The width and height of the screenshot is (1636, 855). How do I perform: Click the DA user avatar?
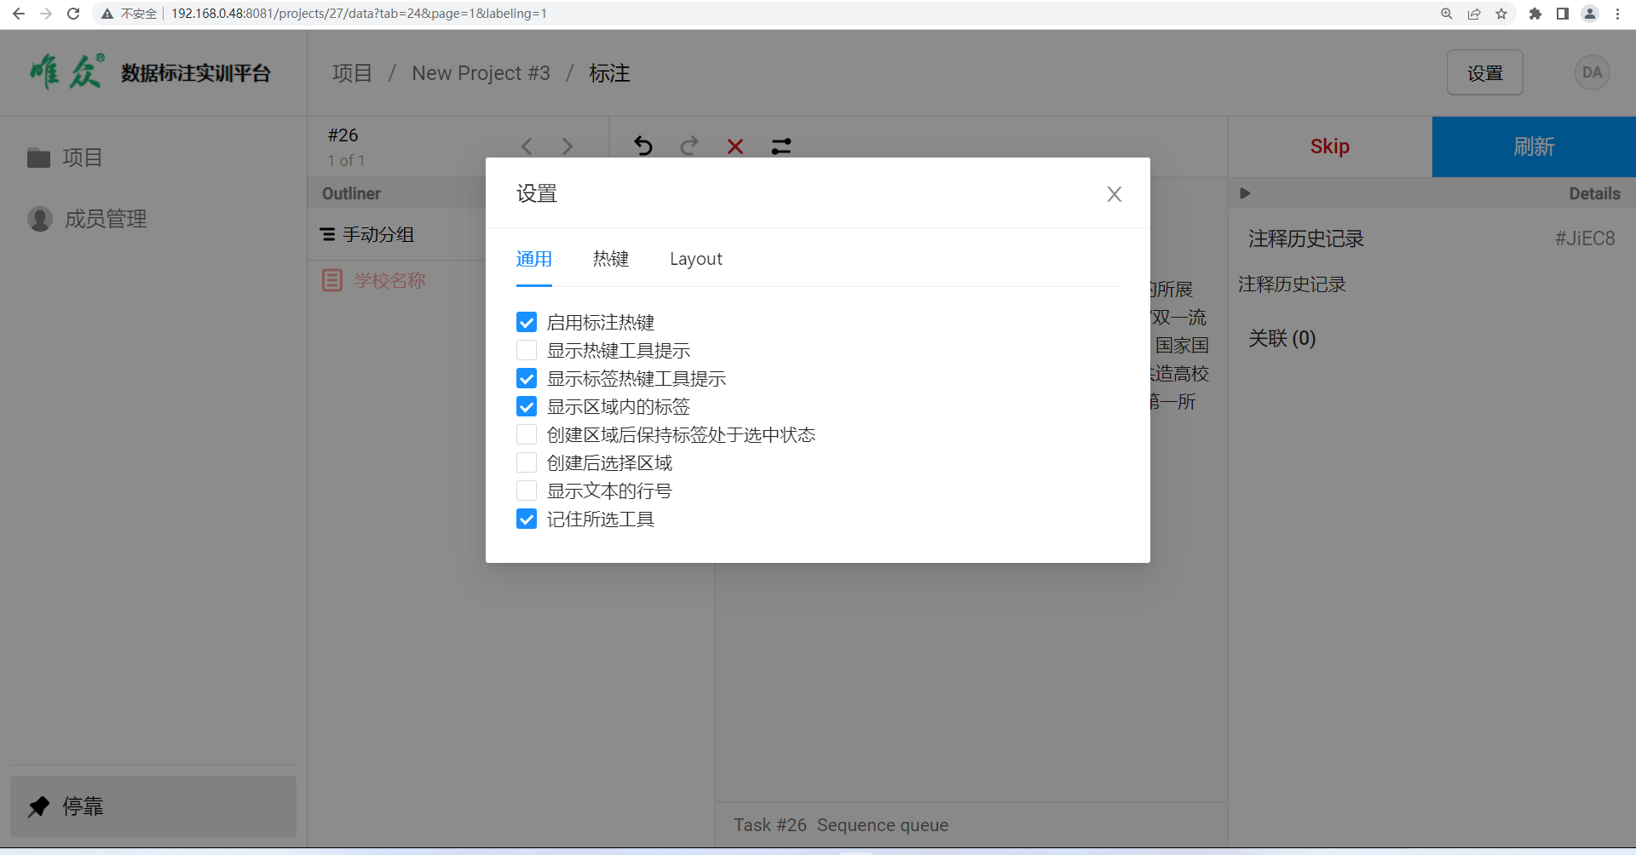(x=1592, y=73)
